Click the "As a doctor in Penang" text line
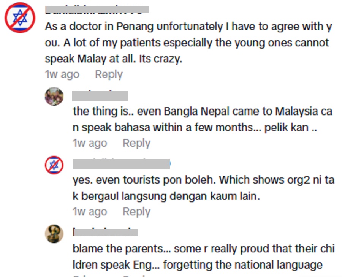 point(188,27)
